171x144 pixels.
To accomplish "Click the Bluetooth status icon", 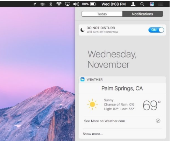I will [51, 4].
